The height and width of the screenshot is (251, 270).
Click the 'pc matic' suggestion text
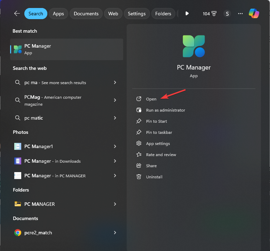pyautogui.click(x=34, y=118)
